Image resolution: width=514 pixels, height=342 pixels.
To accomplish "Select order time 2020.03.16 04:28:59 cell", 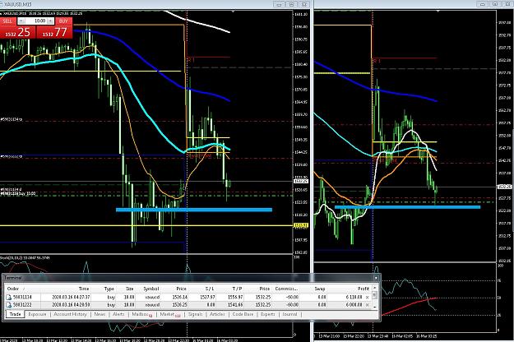I will pos(71,305).
